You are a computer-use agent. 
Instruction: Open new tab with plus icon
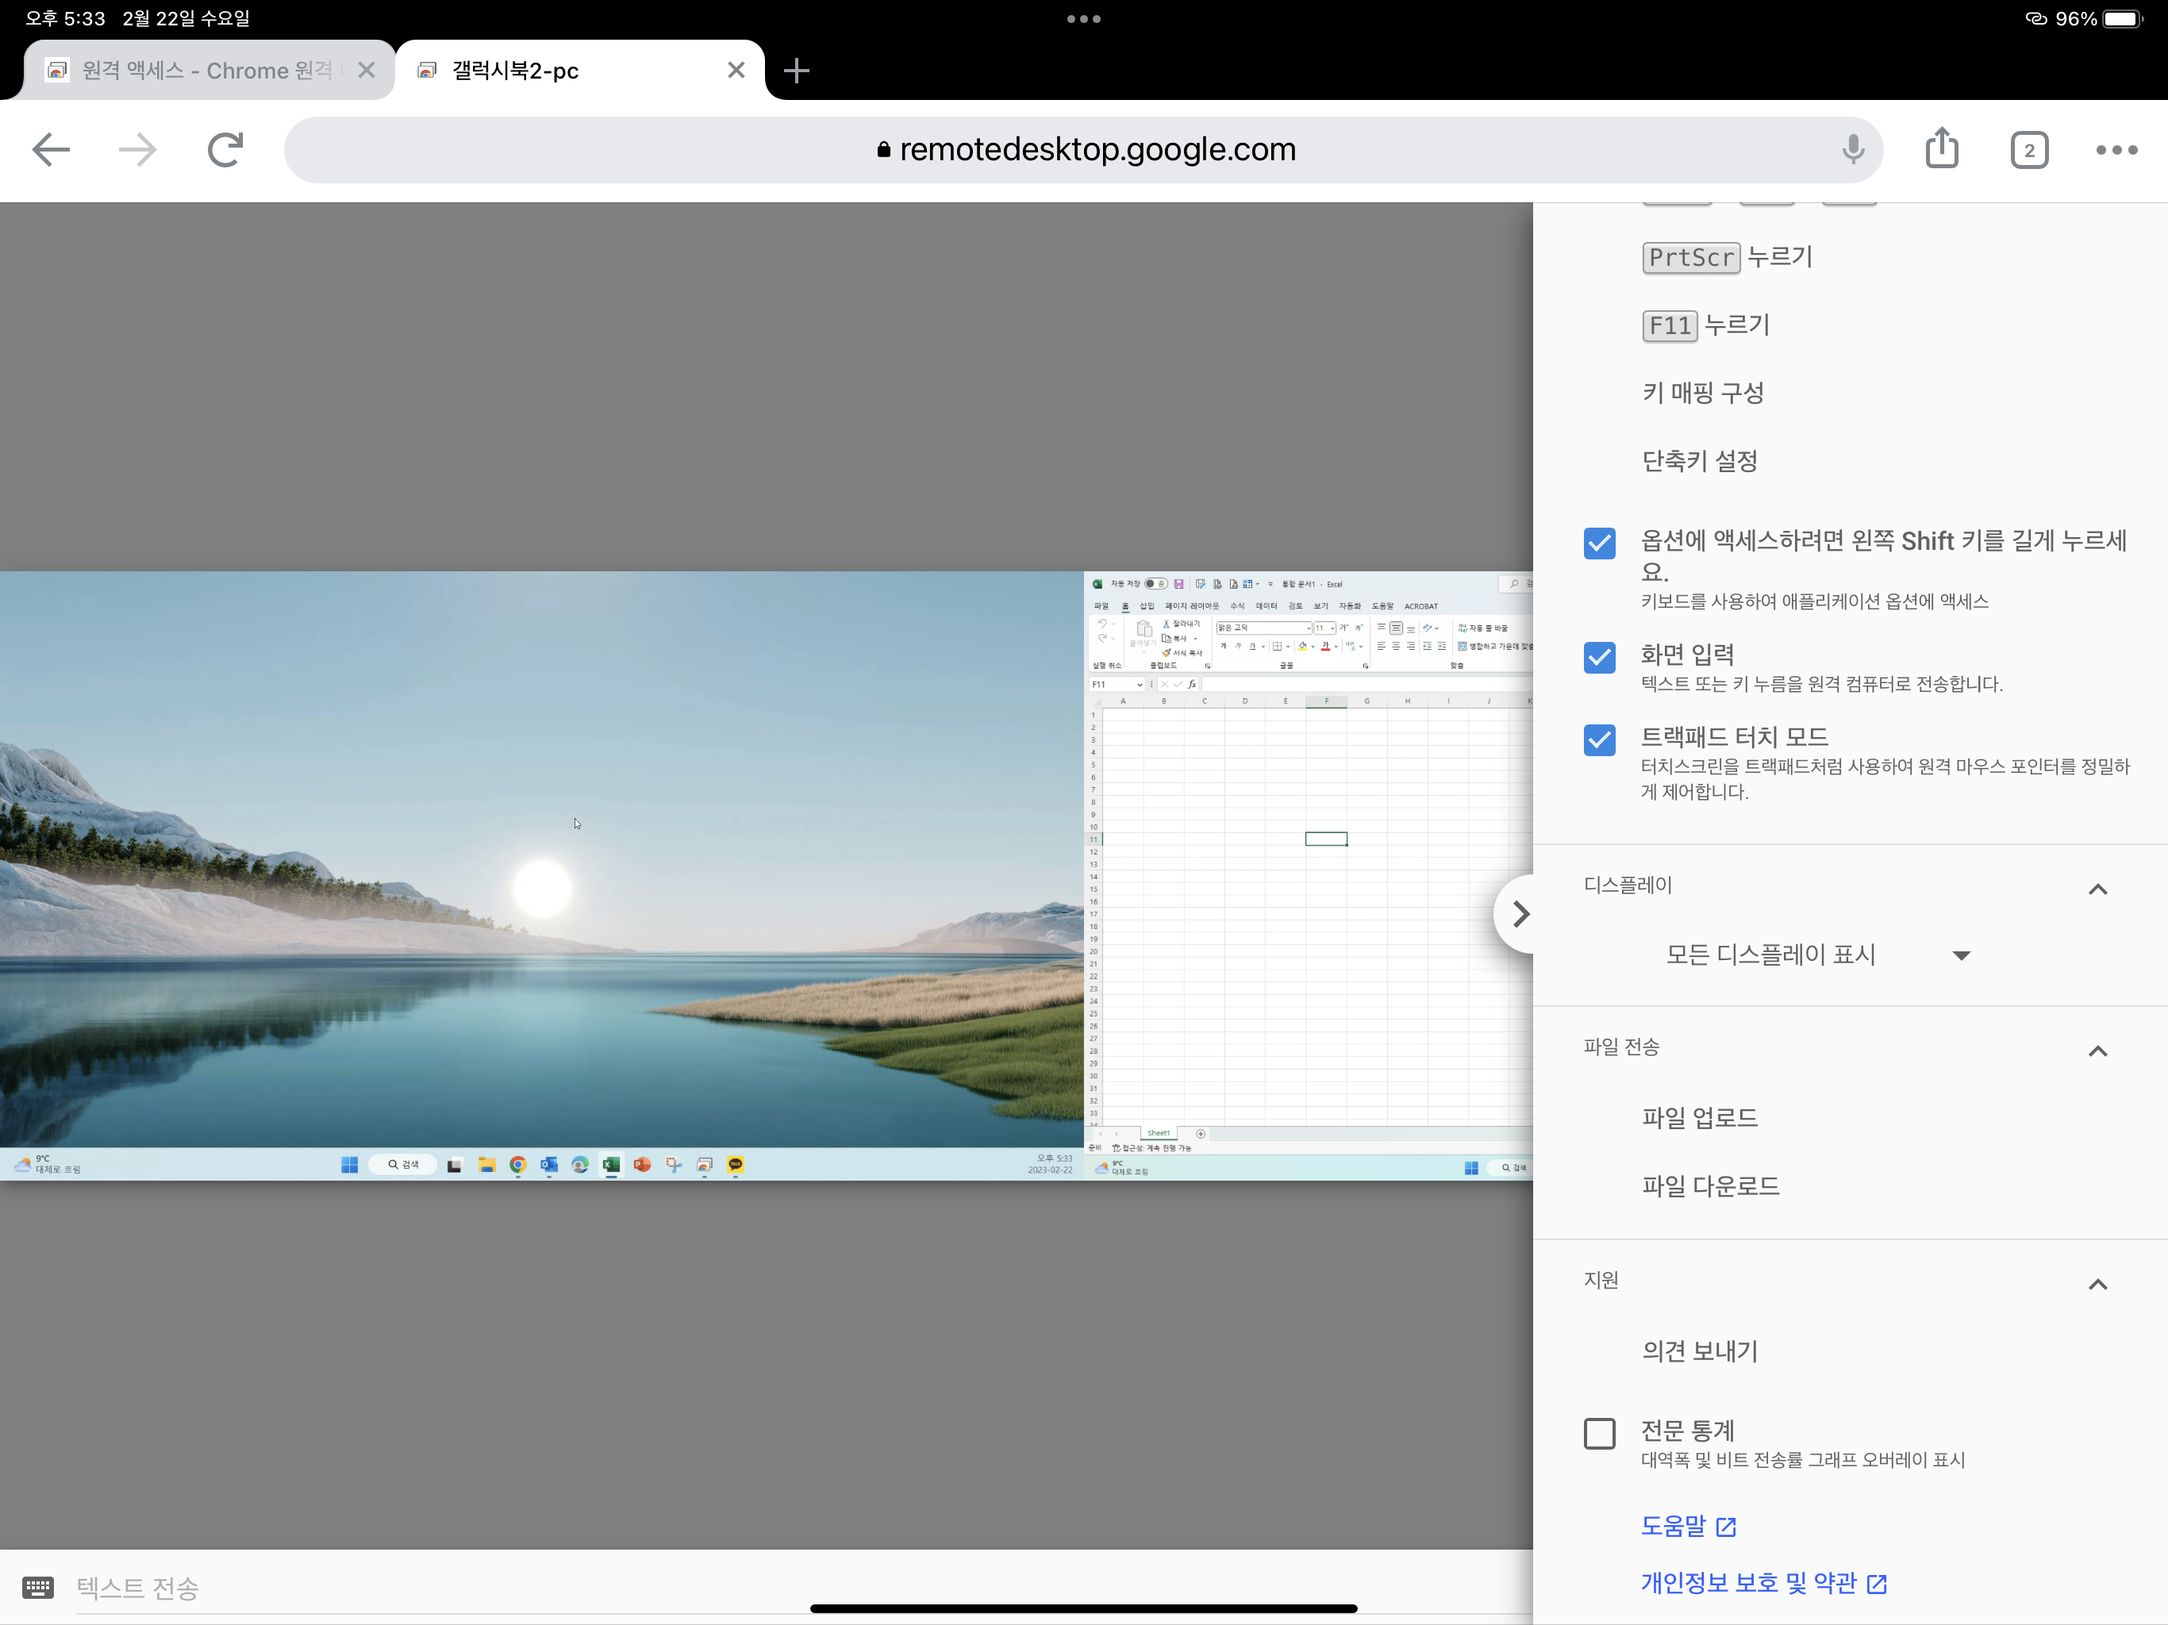[796, 71]
